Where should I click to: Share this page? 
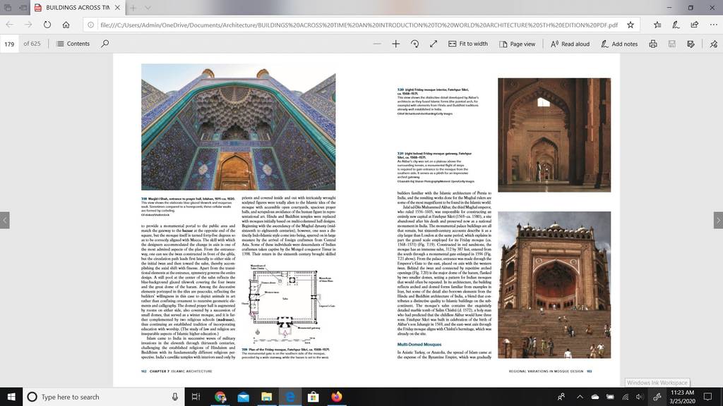point(695,25)
